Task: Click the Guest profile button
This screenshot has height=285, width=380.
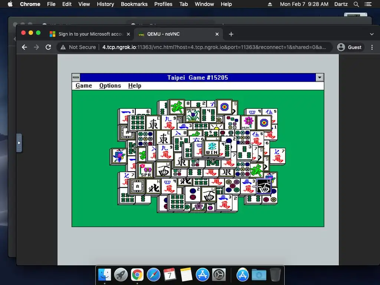Action: pos(350,47)
